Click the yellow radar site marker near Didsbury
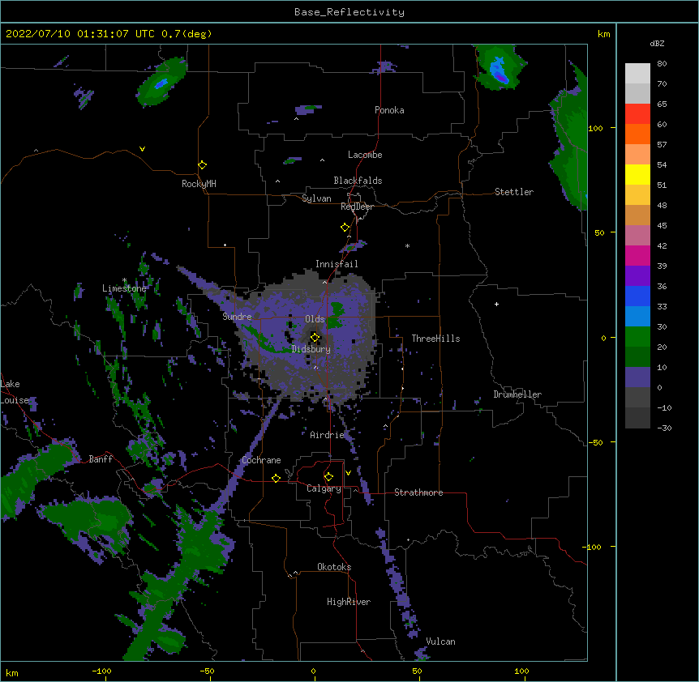This screenshot has width=699, height=682. click(315, 338)
